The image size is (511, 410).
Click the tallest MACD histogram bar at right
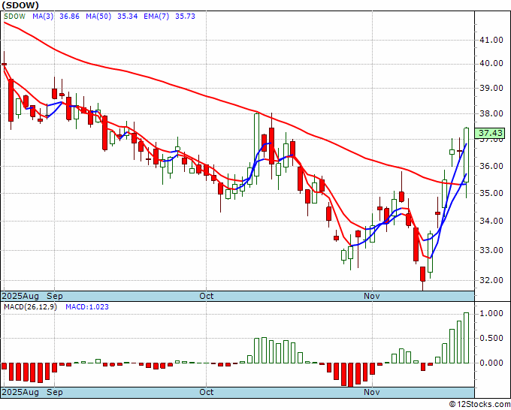467,338
